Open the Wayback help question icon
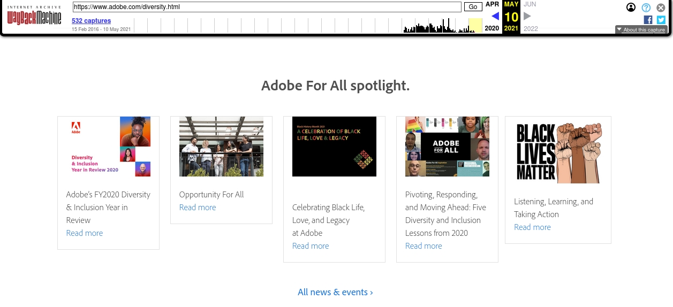 pos(646,7)
